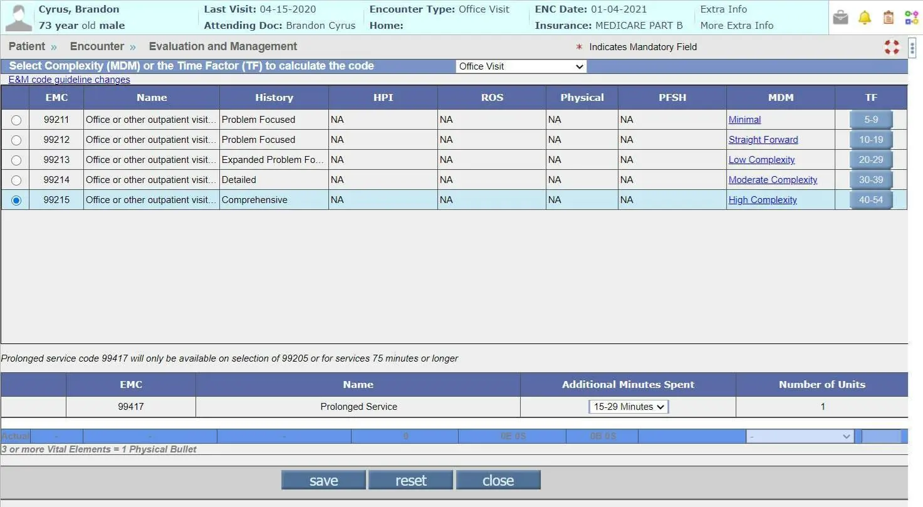The height and width of the screenshot is (507, 923).
Task: Open the clipboard notes icon
Action: (x=888, y=17)
